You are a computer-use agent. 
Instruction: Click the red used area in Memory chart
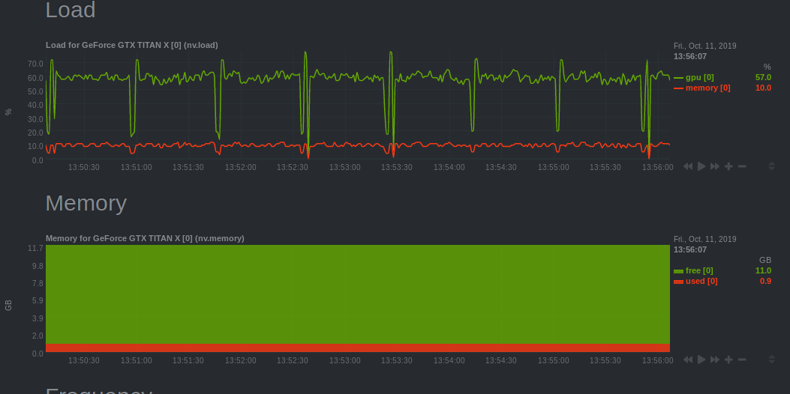[x=357, y=348]
